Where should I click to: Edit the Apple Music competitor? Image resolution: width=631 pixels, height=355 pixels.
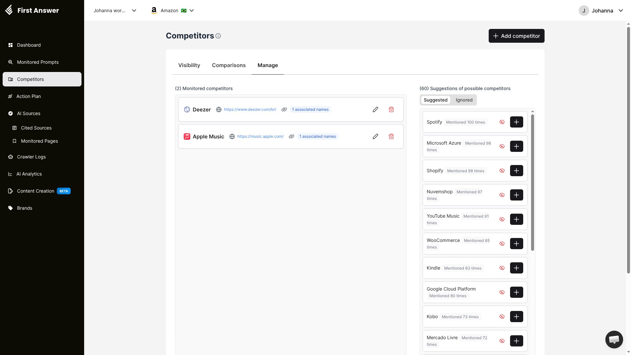pos(375,136)
